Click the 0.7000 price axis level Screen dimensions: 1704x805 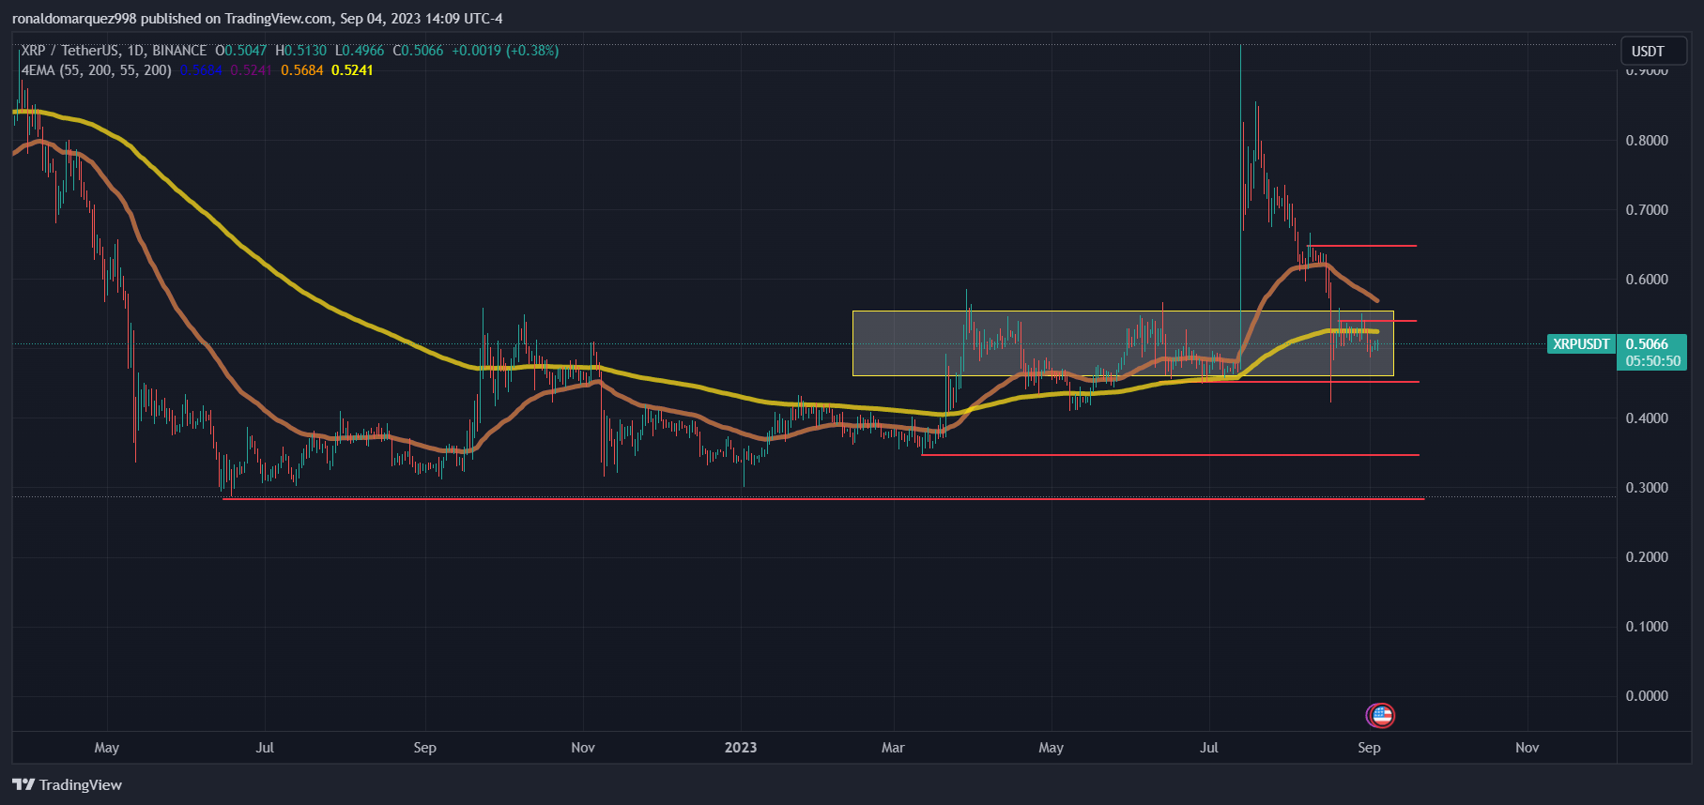pyautogui.click(x=1647, y=210)
